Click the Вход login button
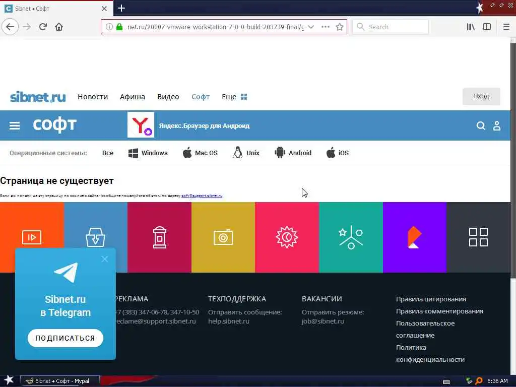 [x=481, y=96]
